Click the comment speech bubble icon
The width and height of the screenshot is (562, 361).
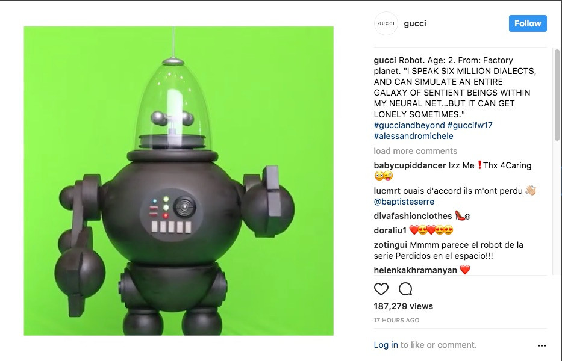click(405, 289)
